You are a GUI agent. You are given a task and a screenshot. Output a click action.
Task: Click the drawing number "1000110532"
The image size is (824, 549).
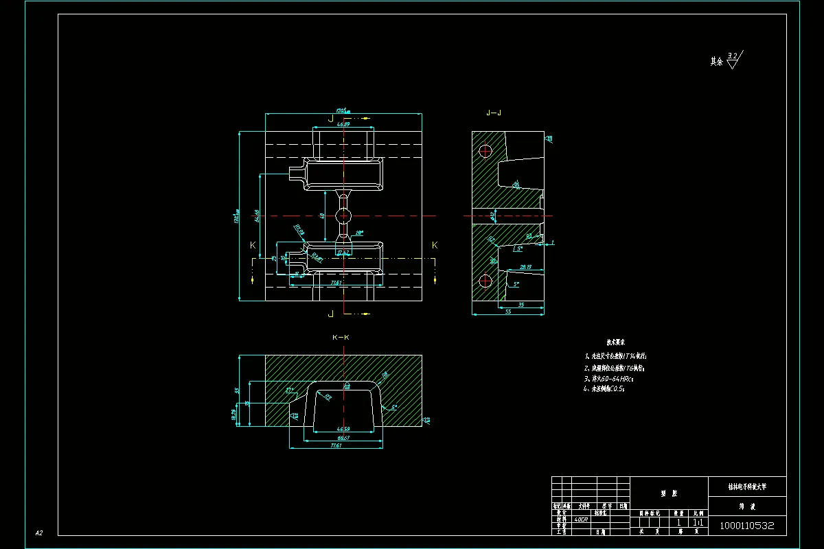pyautogui.click(x=747, y=526)
